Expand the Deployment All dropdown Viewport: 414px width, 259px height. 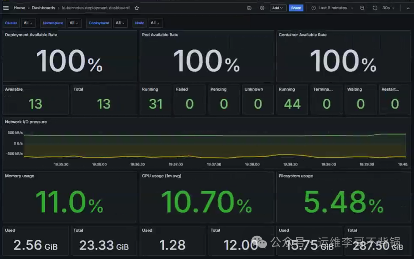point(121,23)
